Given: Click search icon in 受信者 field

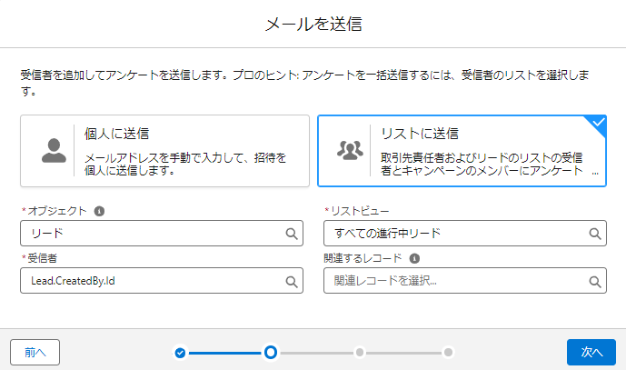Looking at the screenshot, I should [292, 281].
